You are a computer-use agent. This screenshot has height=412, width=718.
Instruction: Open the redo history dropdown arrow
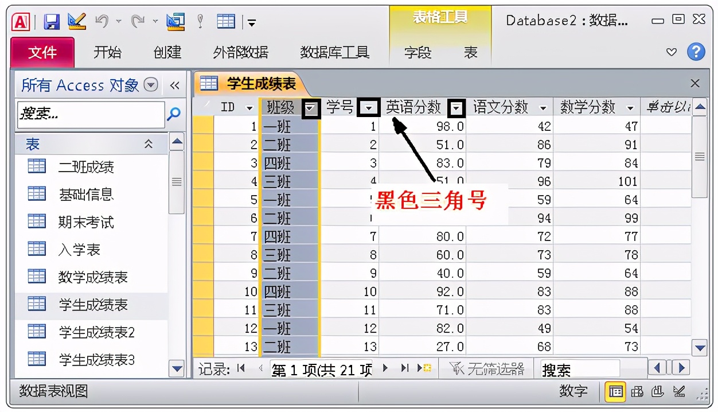155,22
